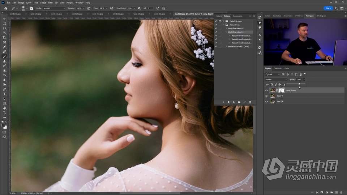Select the Move tool in the toolbar
347x195 pixels.
(4, 19)
